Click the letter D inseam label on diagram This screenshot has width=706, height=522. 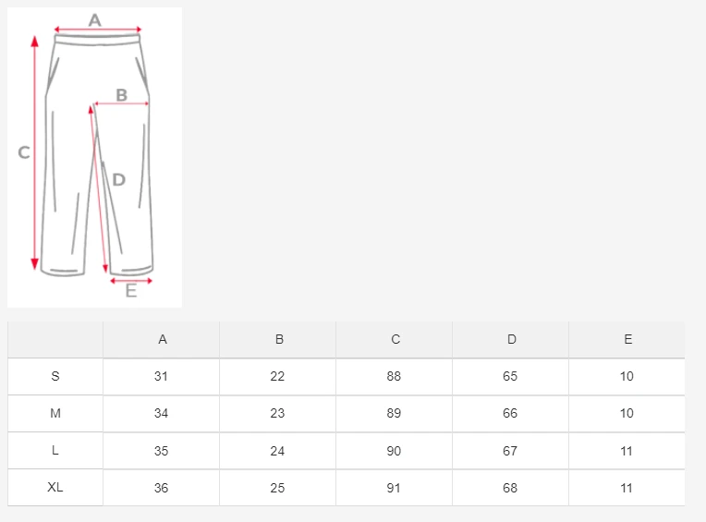pyautogui.click(x=119, y=180)
